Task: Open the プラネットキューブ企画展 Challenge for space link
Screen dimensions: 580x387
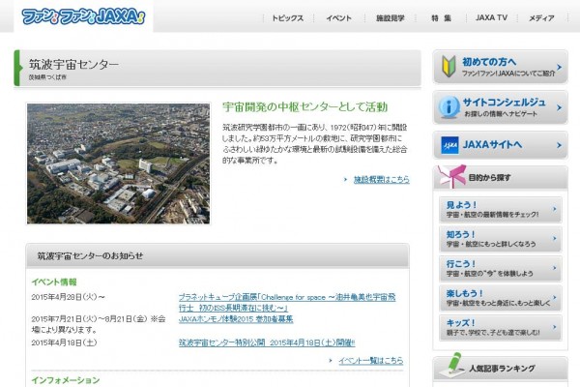Action: tap(287, 302)
